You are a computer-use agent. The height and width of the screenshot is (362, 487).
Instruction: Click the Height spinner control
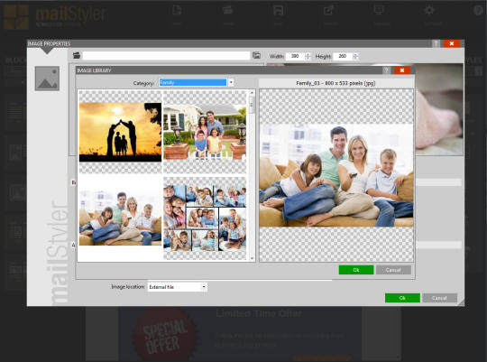tap(355, 56)
